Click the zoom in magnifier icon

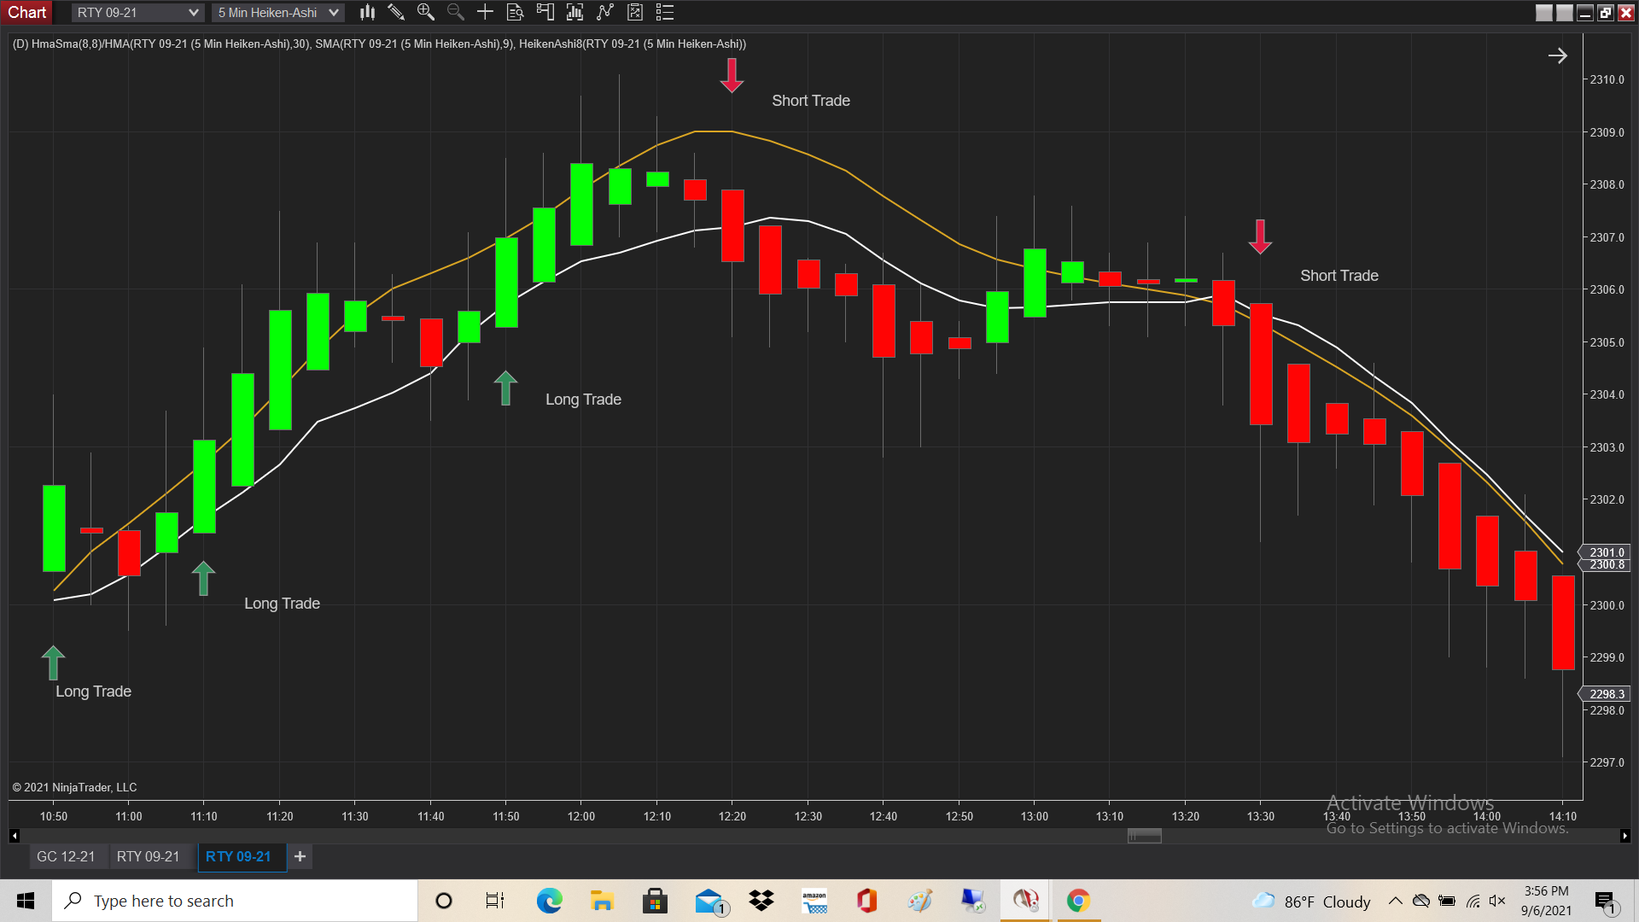point(425,12)
